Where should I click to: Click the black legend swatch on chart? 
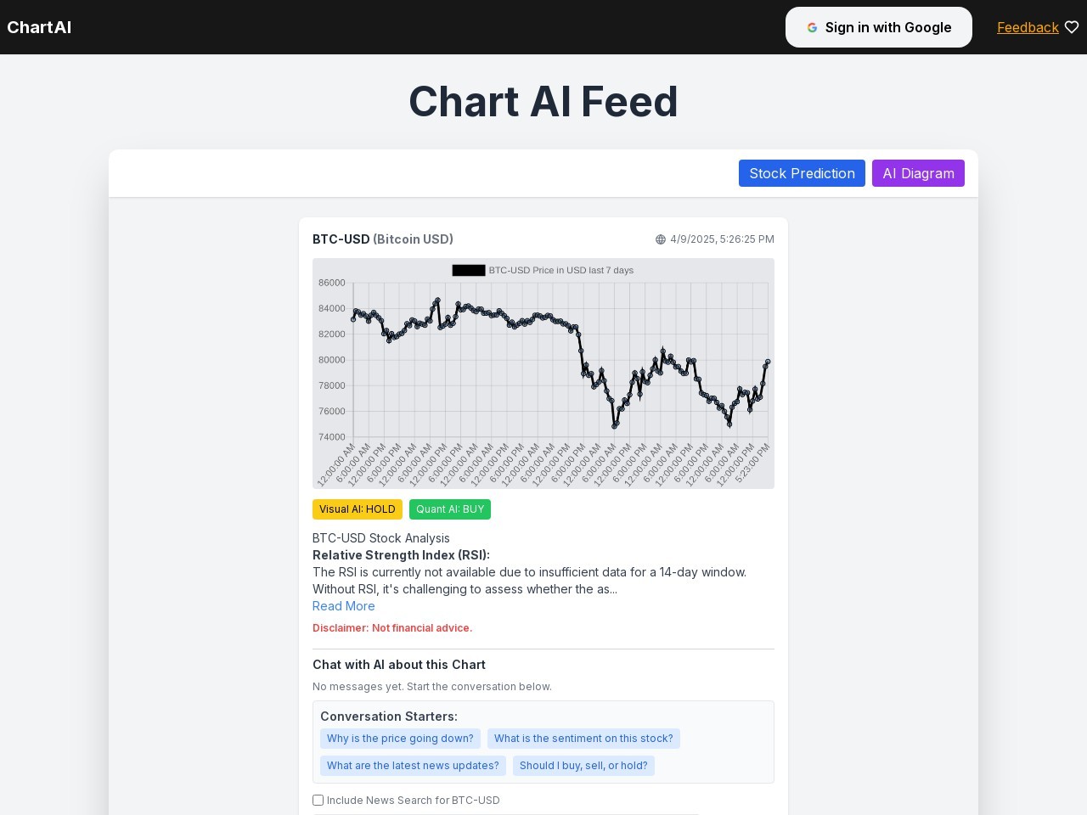click(x=469, y=270)
